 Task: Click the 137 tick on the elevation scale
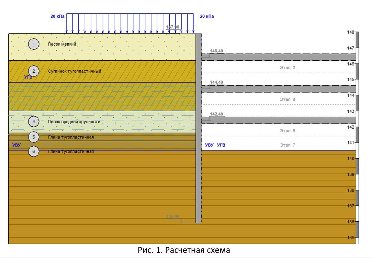[x=351, y=206]
